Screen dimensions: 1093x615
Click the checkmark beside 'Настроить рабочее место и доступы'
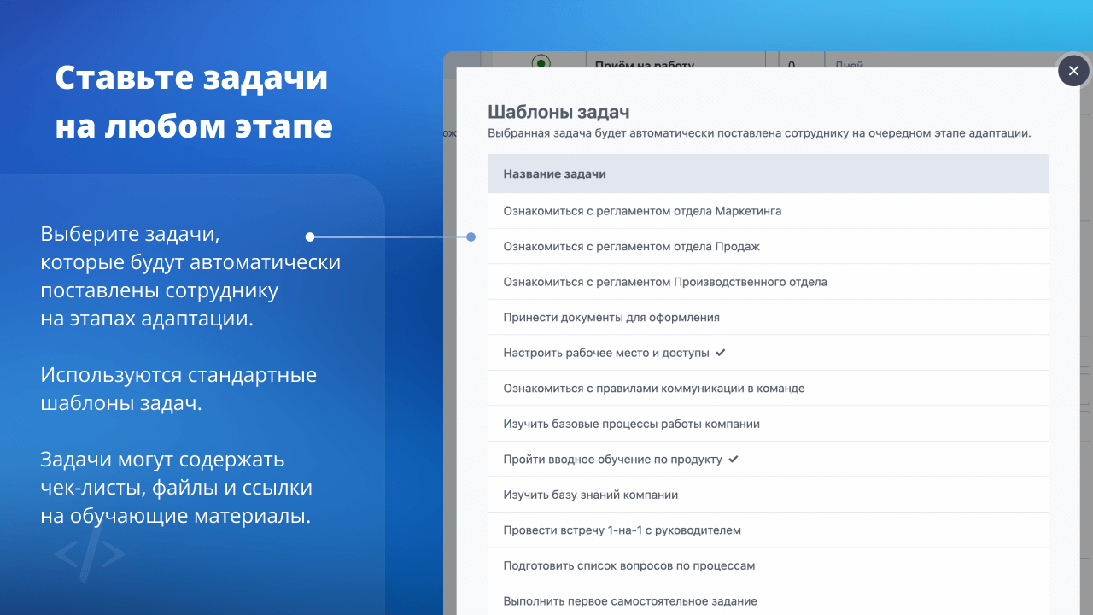(721, 353)
